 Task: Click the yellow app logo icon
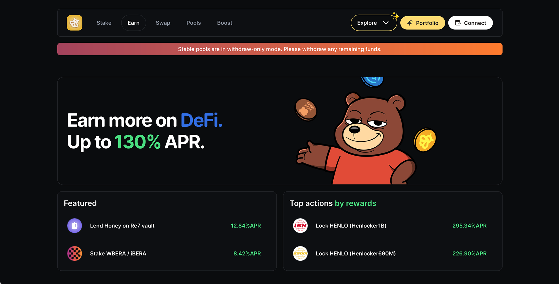pos(75,23)
